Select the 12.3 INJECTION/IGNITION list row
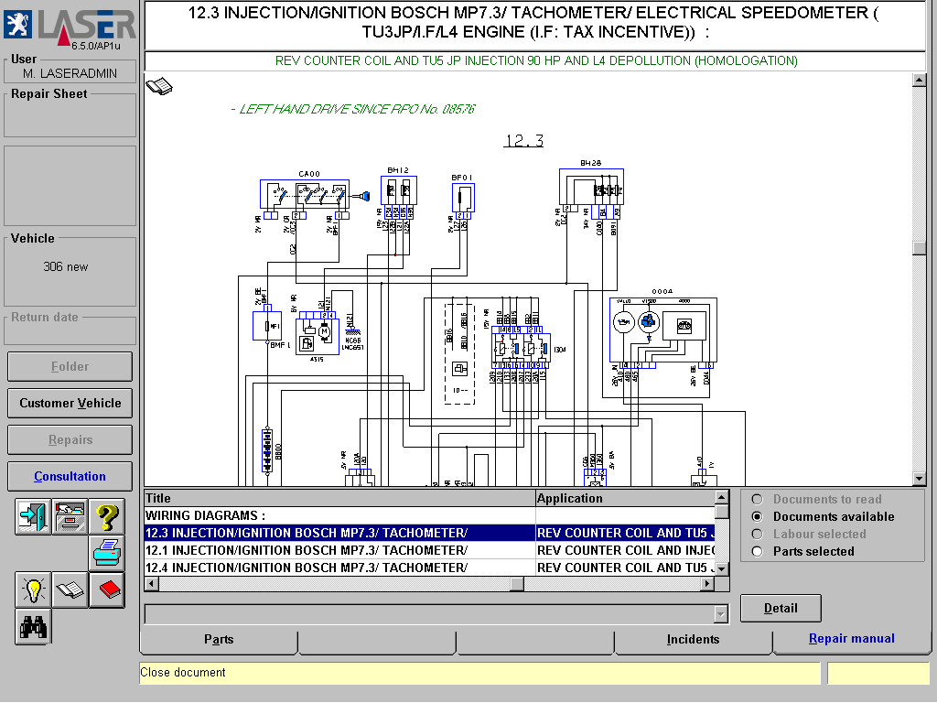 pos(429,534)
